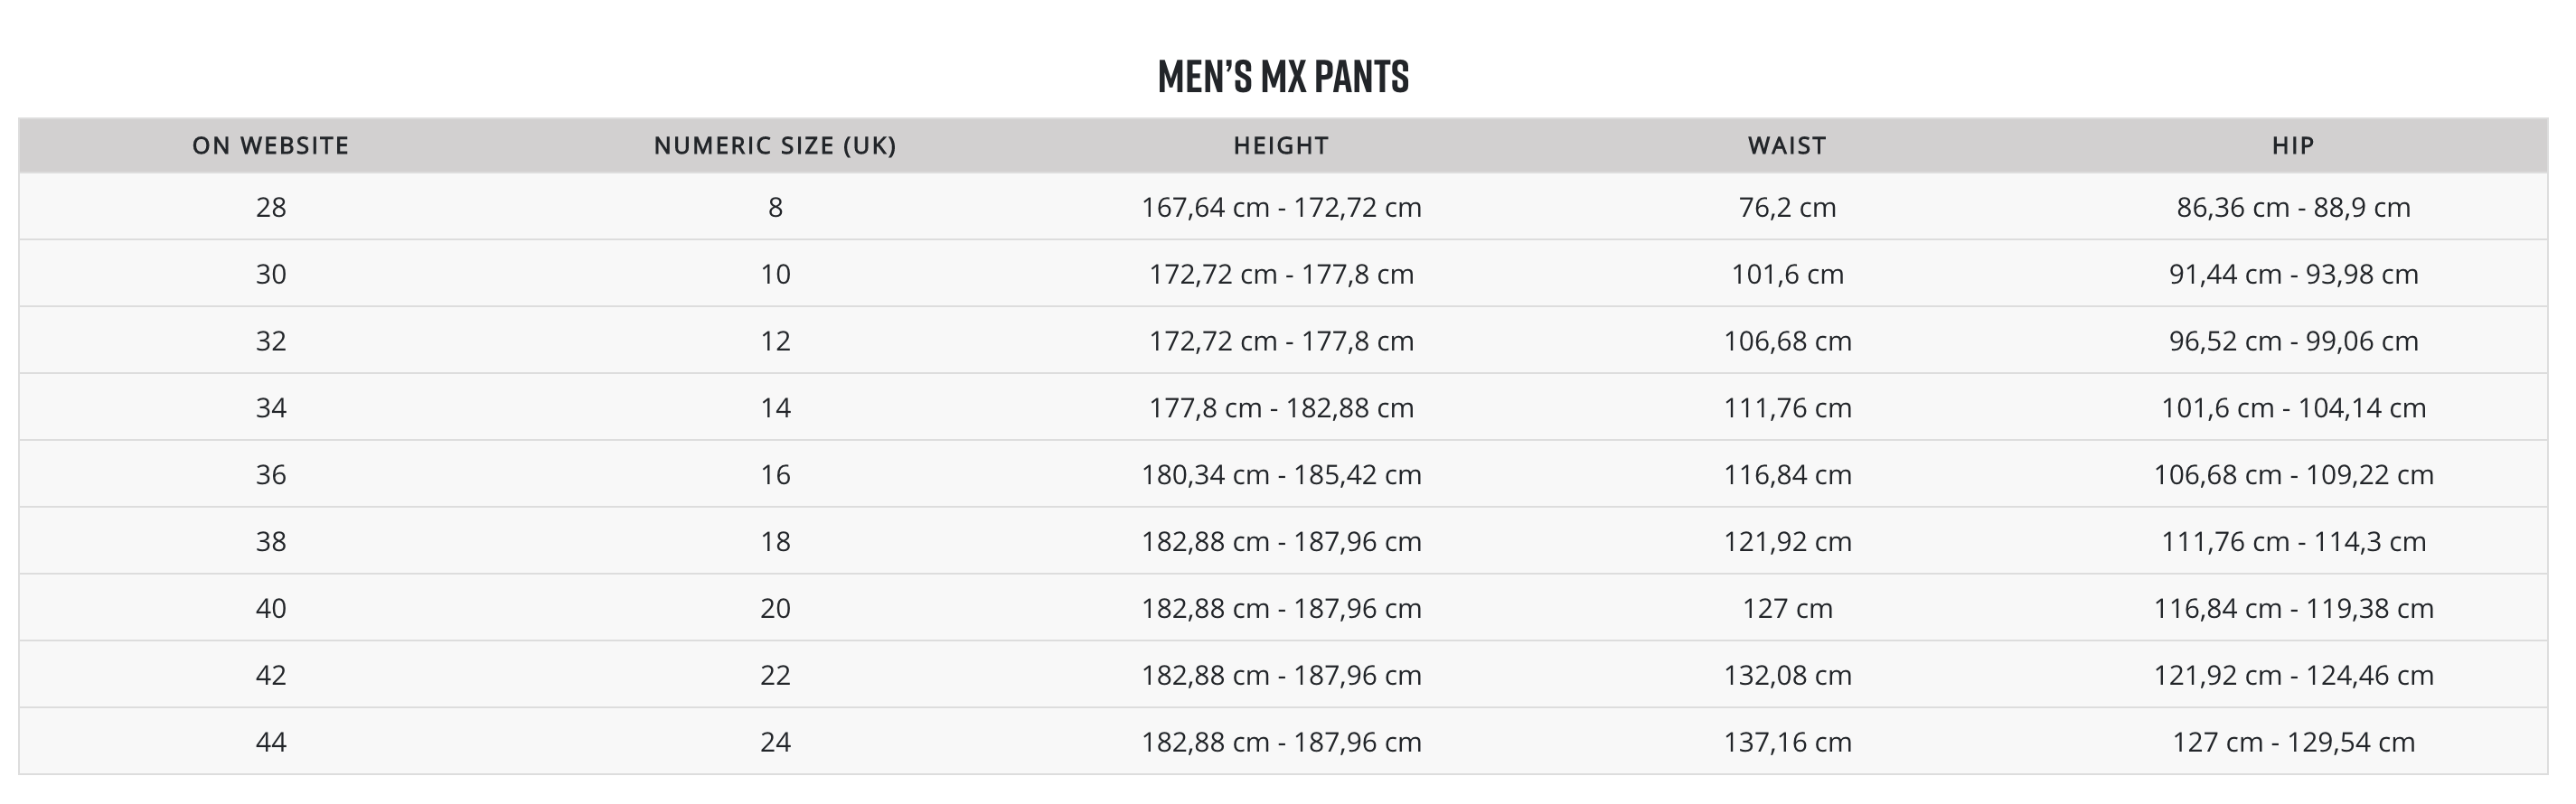Select UK numeric size 22 cell
The image size is (2576, 804).
click(x=775, y=675)
